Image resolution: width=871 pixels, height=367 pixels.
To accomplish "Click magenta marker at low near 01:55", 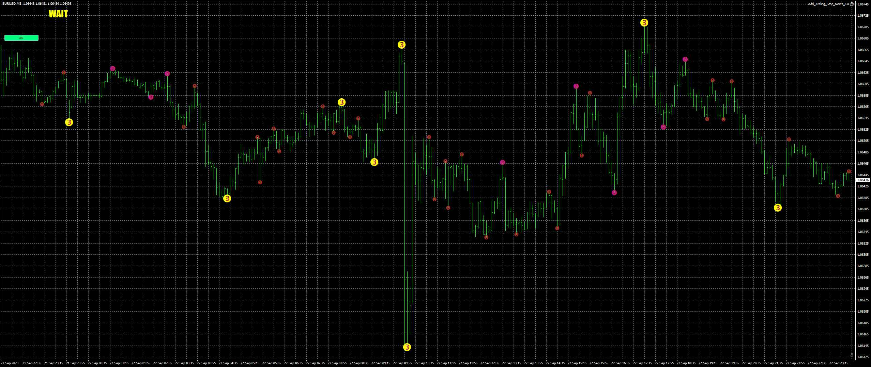I will pos(151,97).
